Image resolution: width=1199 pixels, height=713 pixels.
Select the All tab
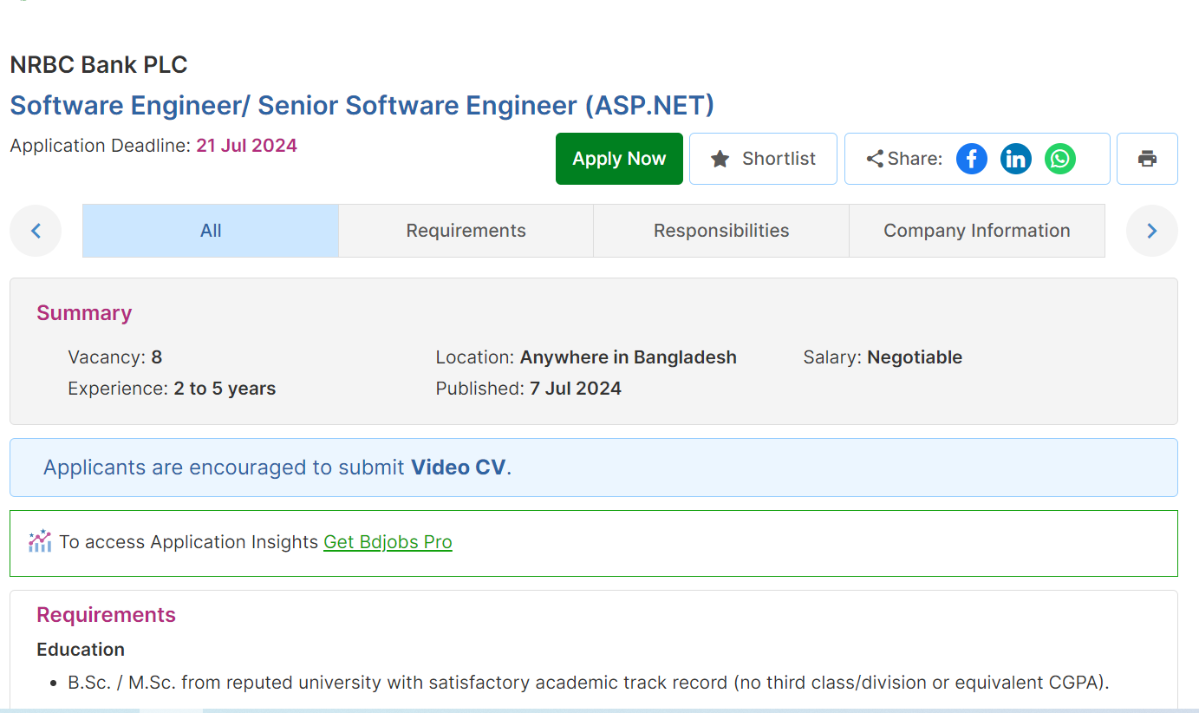(x=211, y=231)
